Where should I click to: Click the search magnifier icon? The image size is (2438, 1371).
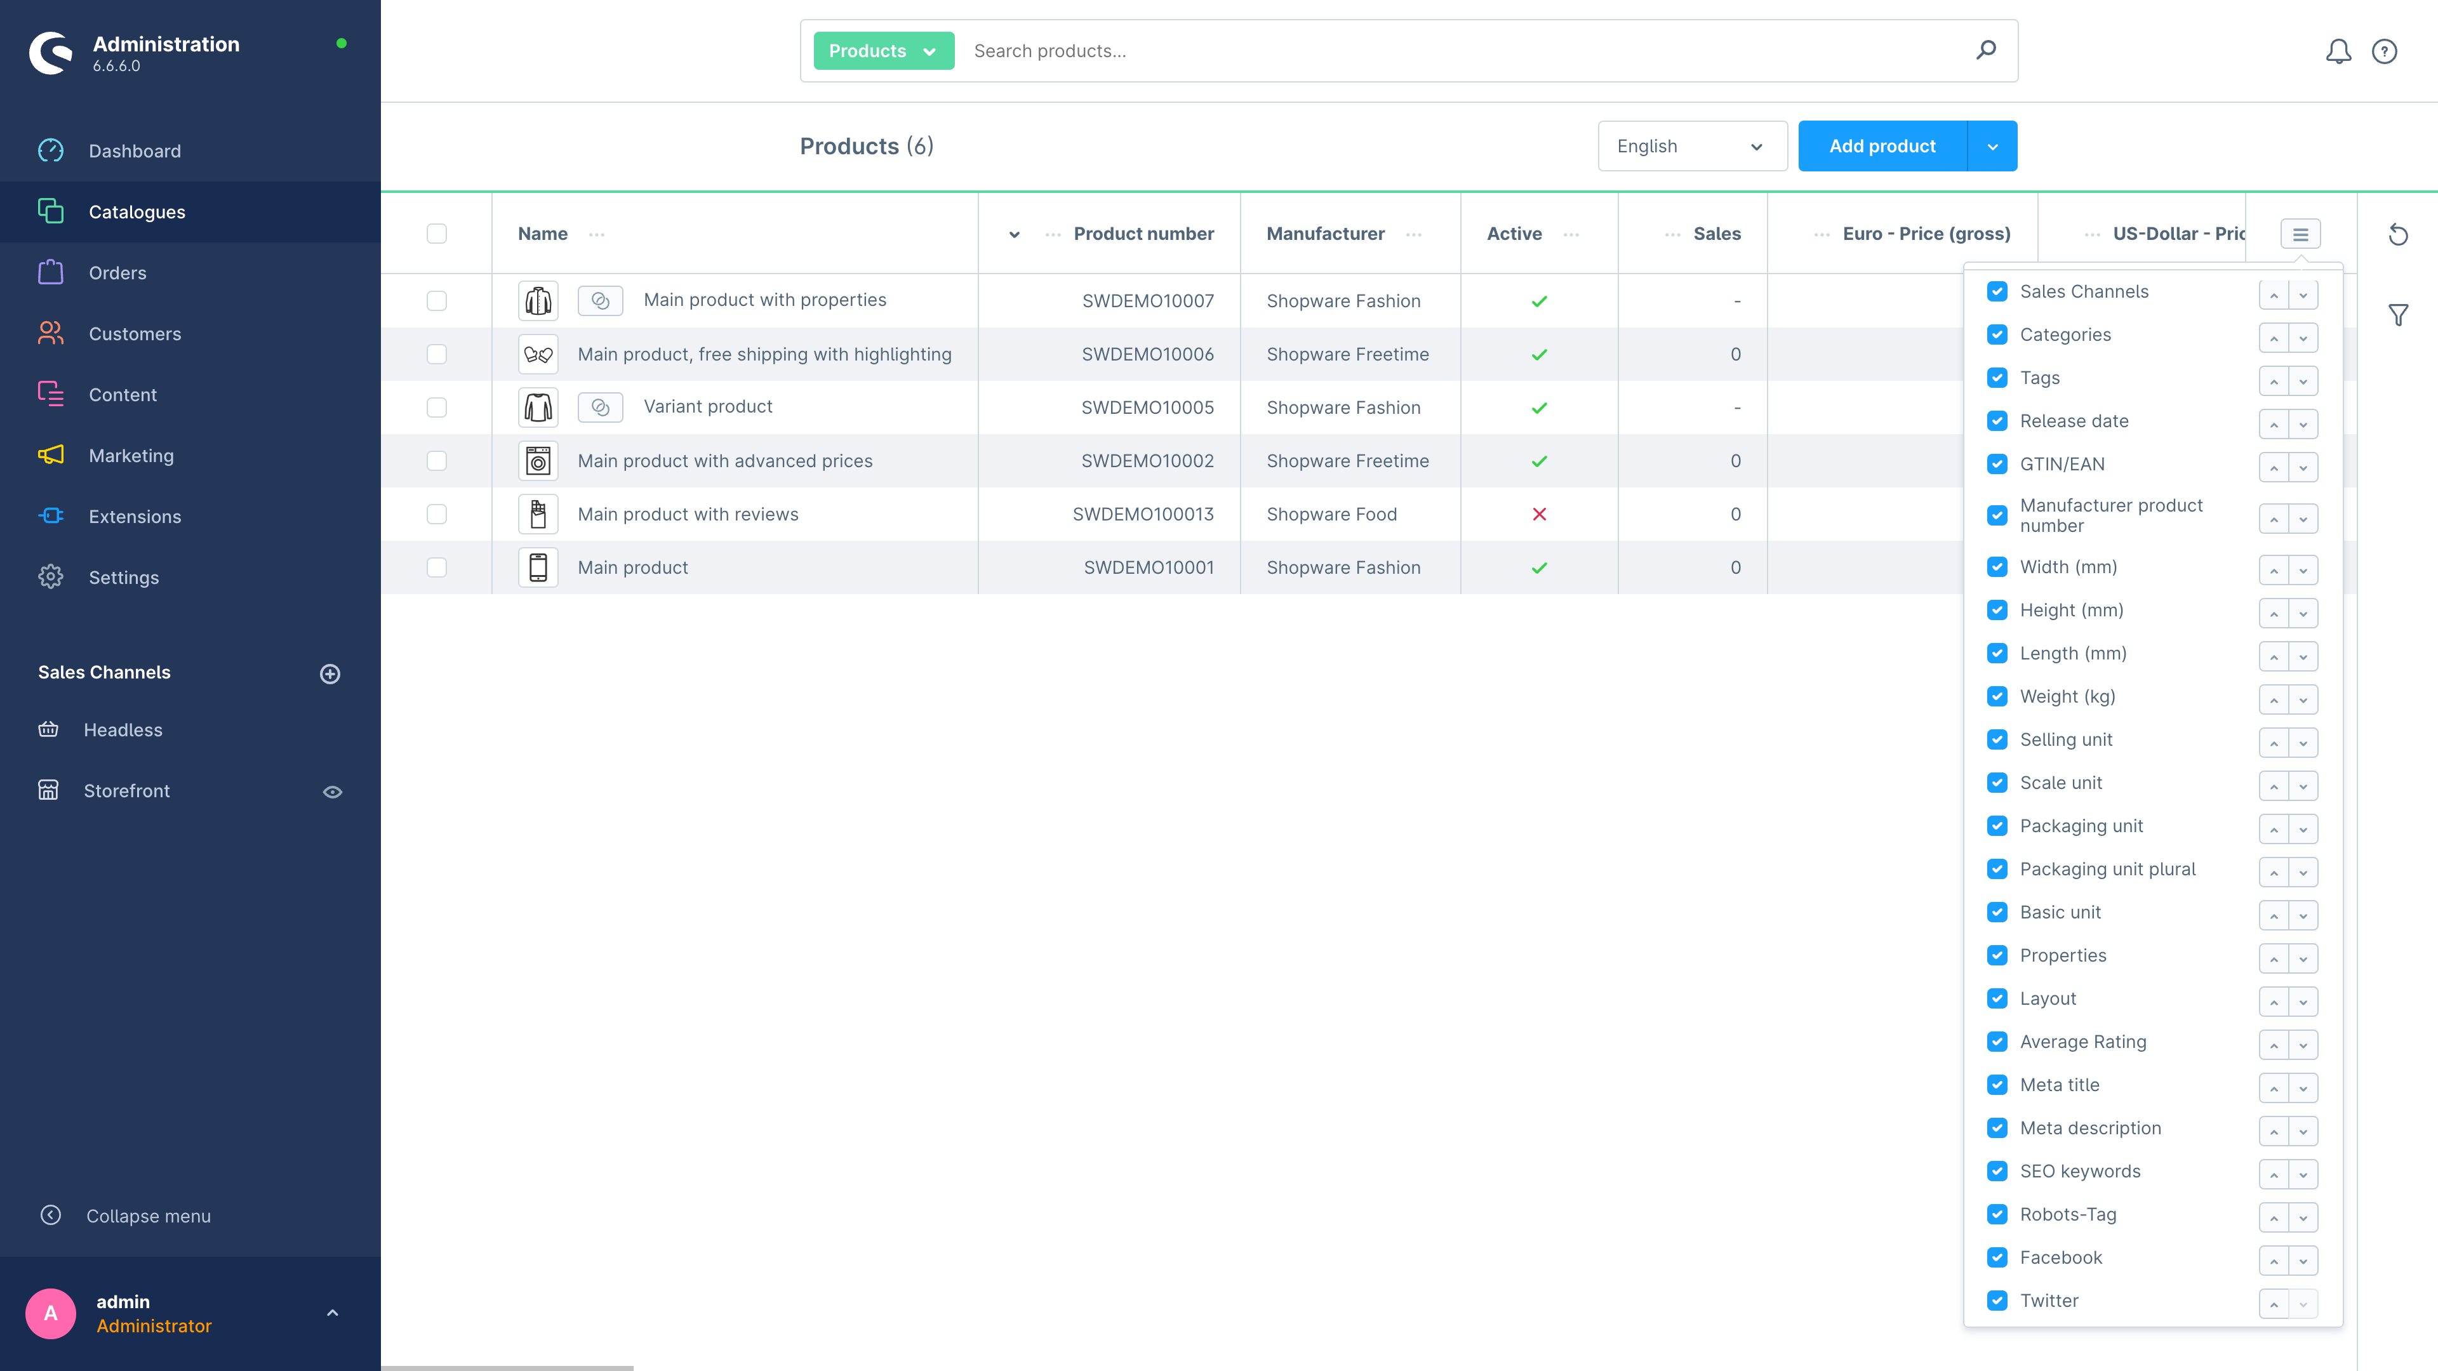click(x=1988, y=50)
